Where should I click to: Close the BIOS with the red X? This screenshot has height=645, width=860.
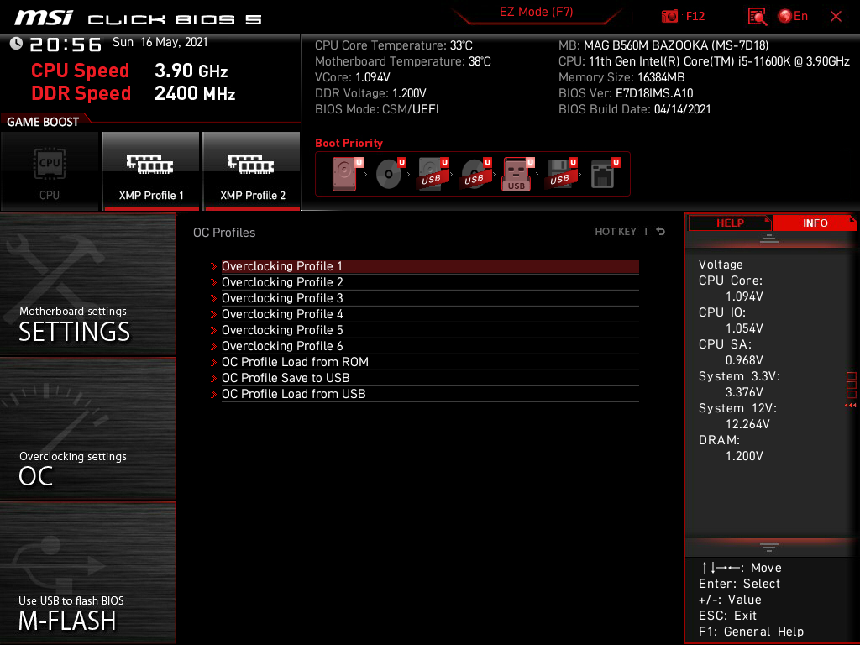tap(836, 17)
